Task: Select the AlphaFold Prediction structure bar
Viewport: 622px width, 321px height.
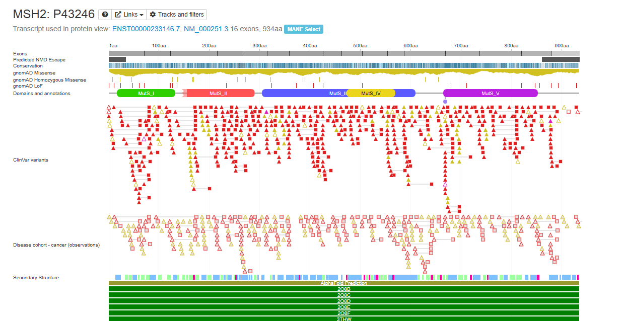Action: [x=344, y=283]
